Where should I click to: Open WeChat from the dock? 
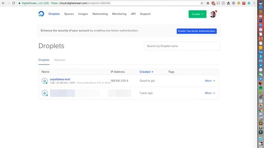[x=261, y=74]
